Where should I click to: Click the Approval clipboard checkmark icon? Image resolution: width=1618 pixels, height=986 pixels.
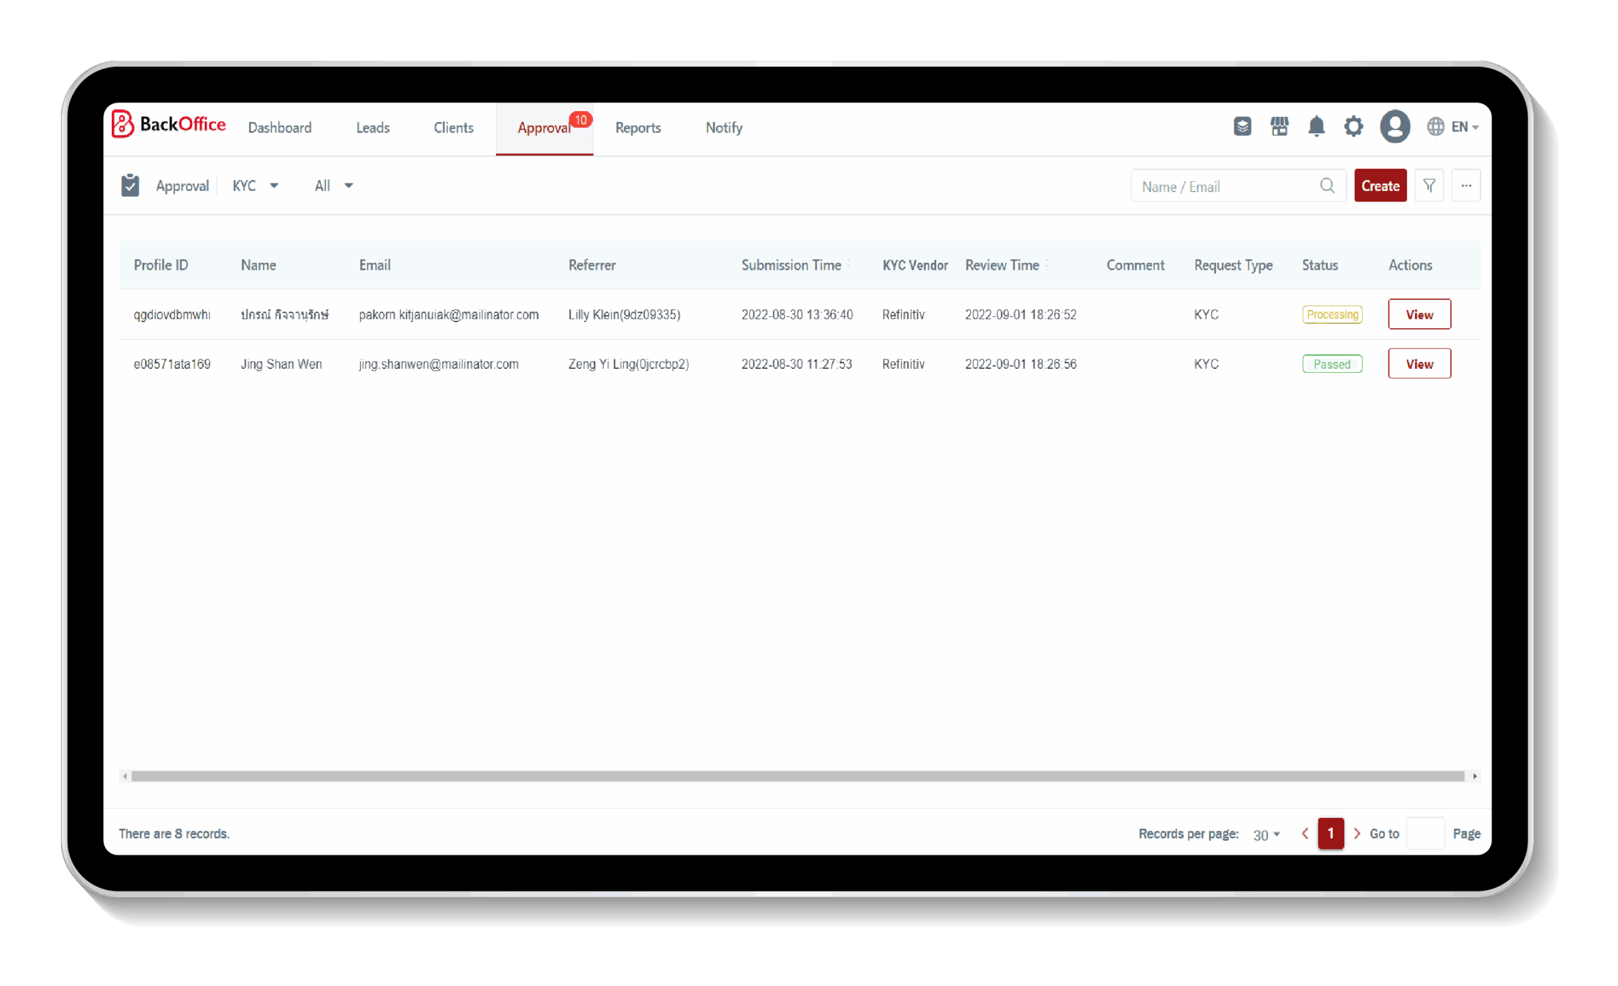(x=130, y=185)
